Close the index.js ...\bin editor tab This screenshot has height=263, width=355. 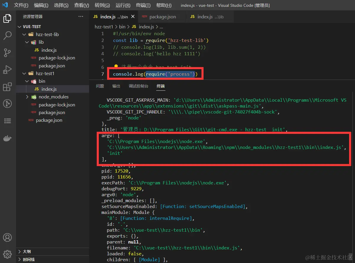[133, 17]
